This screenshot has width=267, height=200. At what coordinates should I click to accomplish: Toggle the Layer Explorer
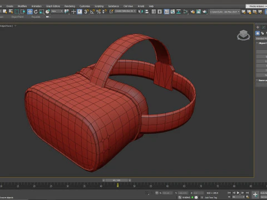[160, 12]
